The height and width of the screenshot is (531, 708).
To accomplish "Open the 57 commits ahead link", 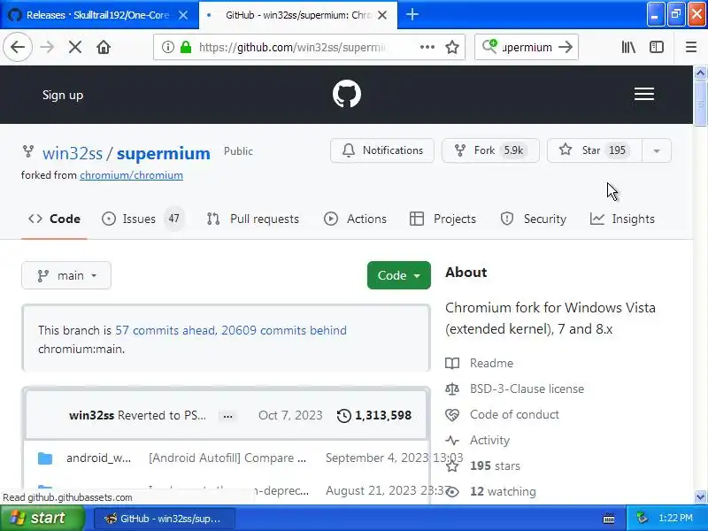I will tap(165, 330).
